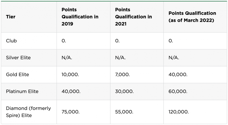Screen dimensions: 228x125
Task: Click the "Tier" column header
Action: [11, 17]
